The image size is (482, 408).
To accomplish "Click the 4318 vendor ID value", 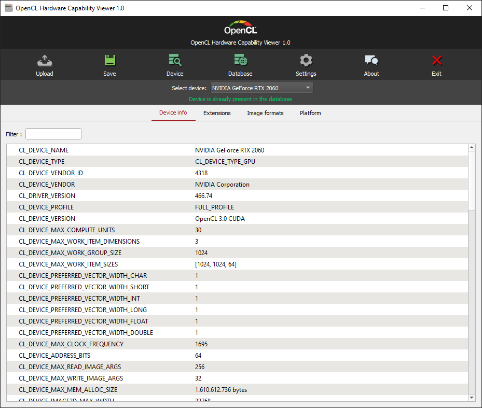I will (x=201, y=173).
